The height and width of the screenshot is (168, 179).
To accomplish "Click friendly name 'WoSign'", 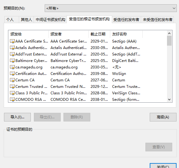I will tap(119, 74).
